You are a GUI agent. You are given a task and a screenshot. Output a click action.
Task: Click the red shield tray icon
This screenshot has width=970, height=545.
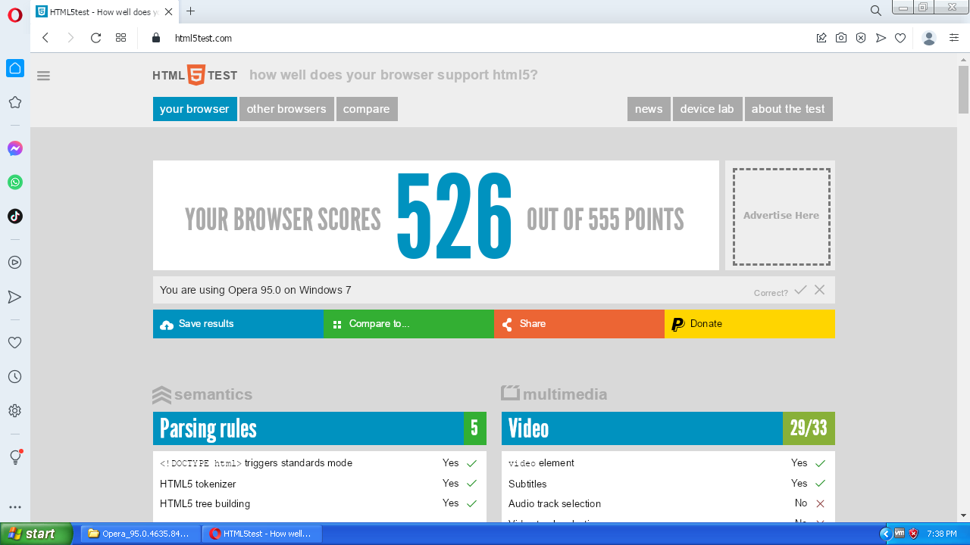(x=913, y=534)
